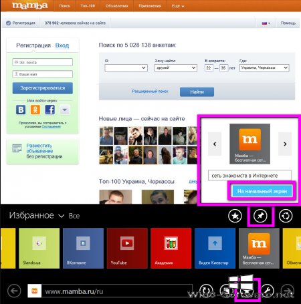This screenshot has height=304, width=301.
Task: Click the pin to Start icon
Action: coord(260,216)
